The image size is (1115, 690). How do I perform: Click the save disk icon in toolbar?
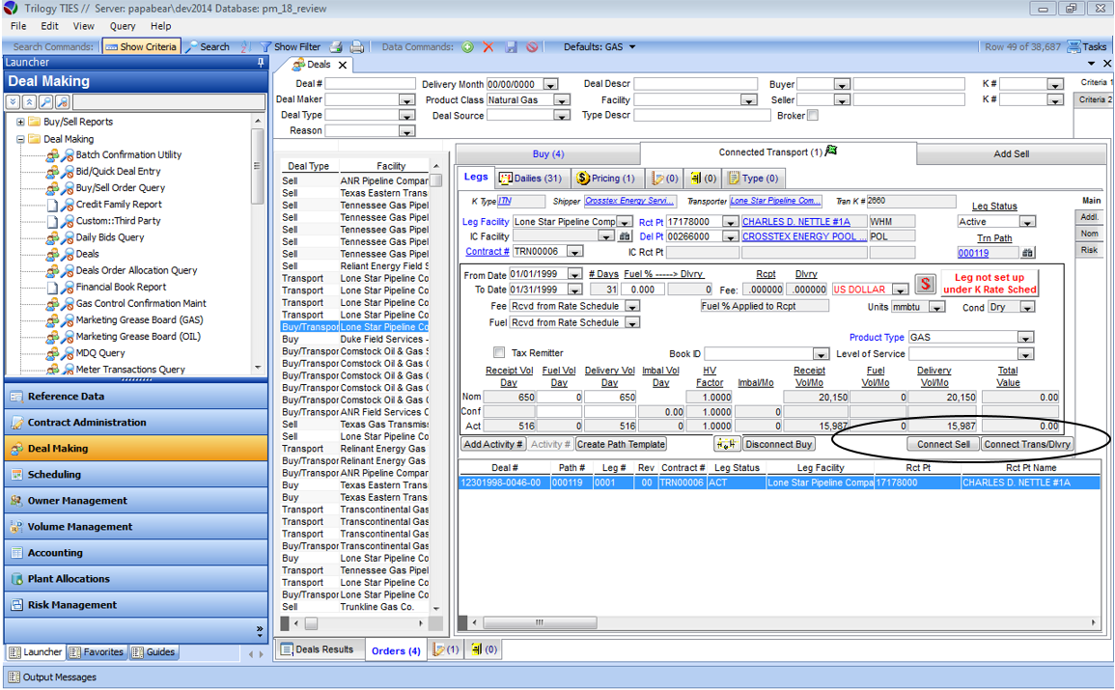[x=511, y=46]
